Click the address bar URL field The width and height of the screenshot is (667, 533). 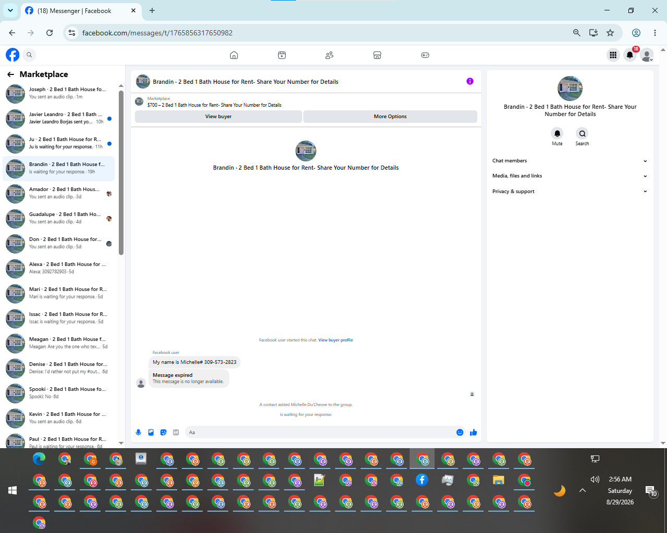pos(323,33)
